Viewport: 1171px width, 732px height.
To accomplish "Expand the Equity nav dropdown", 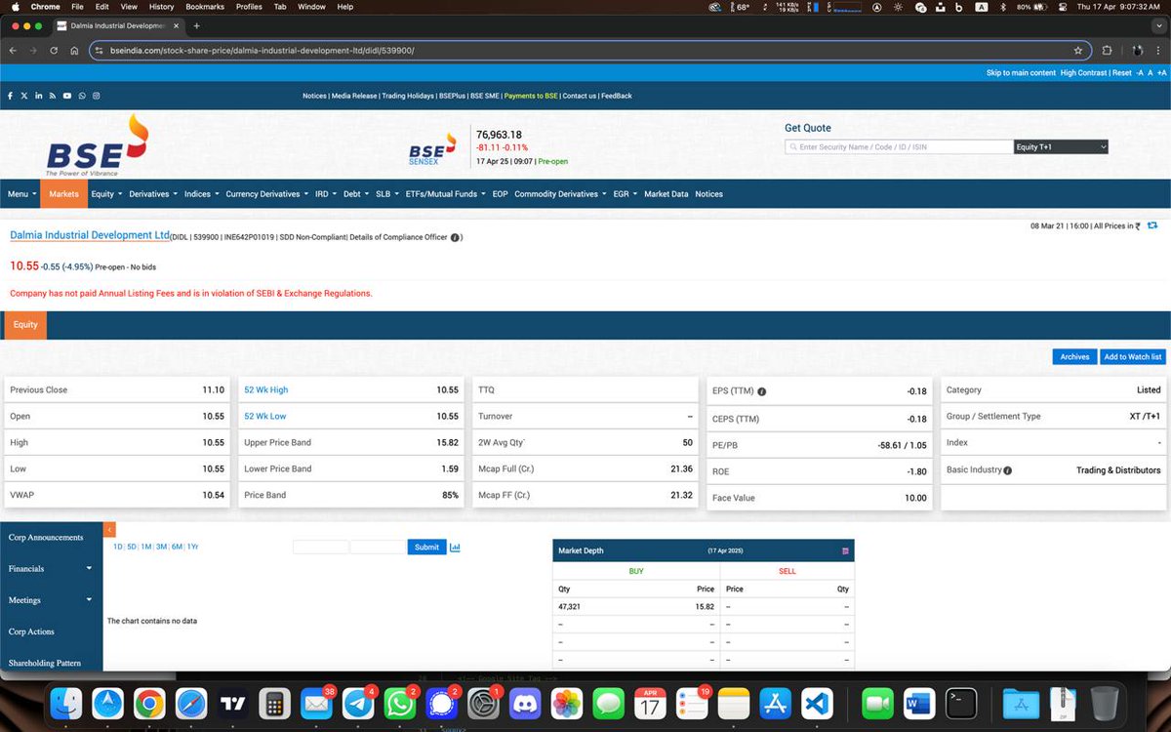I will [106, 194].
